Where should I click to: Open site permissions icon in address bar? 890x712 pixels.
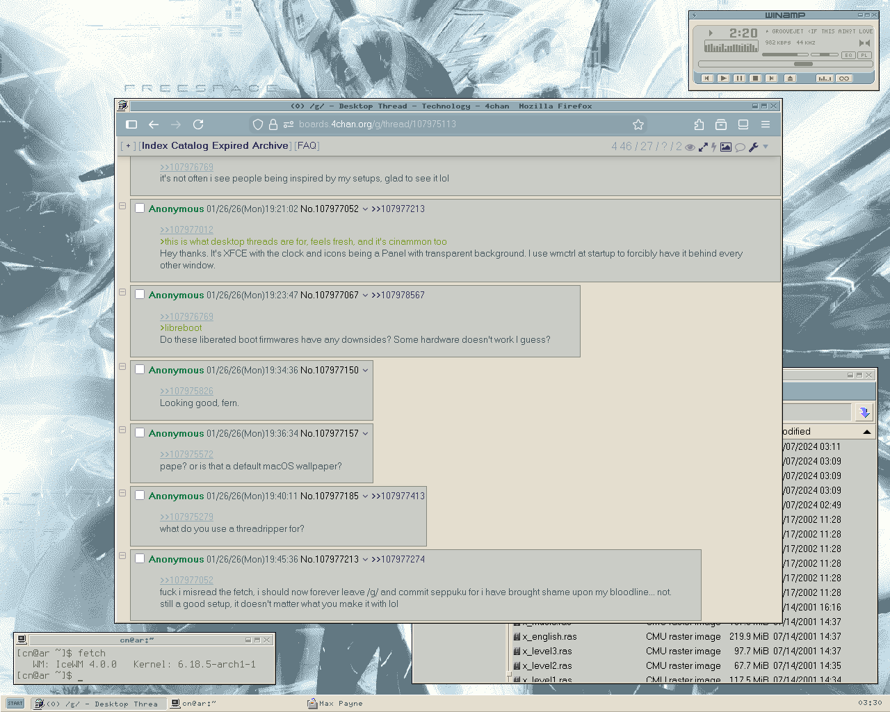[289, 124]
